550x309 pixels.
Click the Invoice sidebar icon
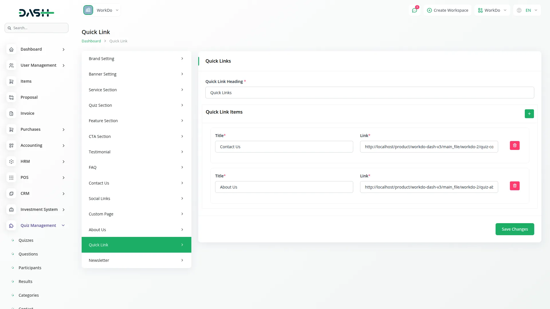coord(11,113)
